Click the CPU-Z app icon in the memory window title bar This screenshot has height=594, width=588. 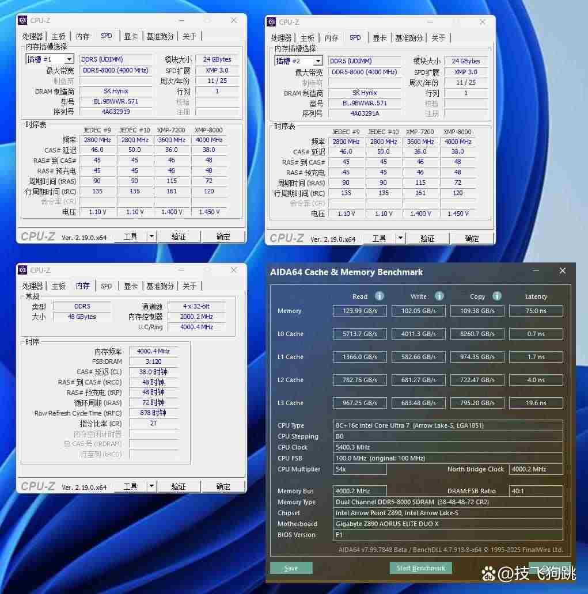pos(22,270)
